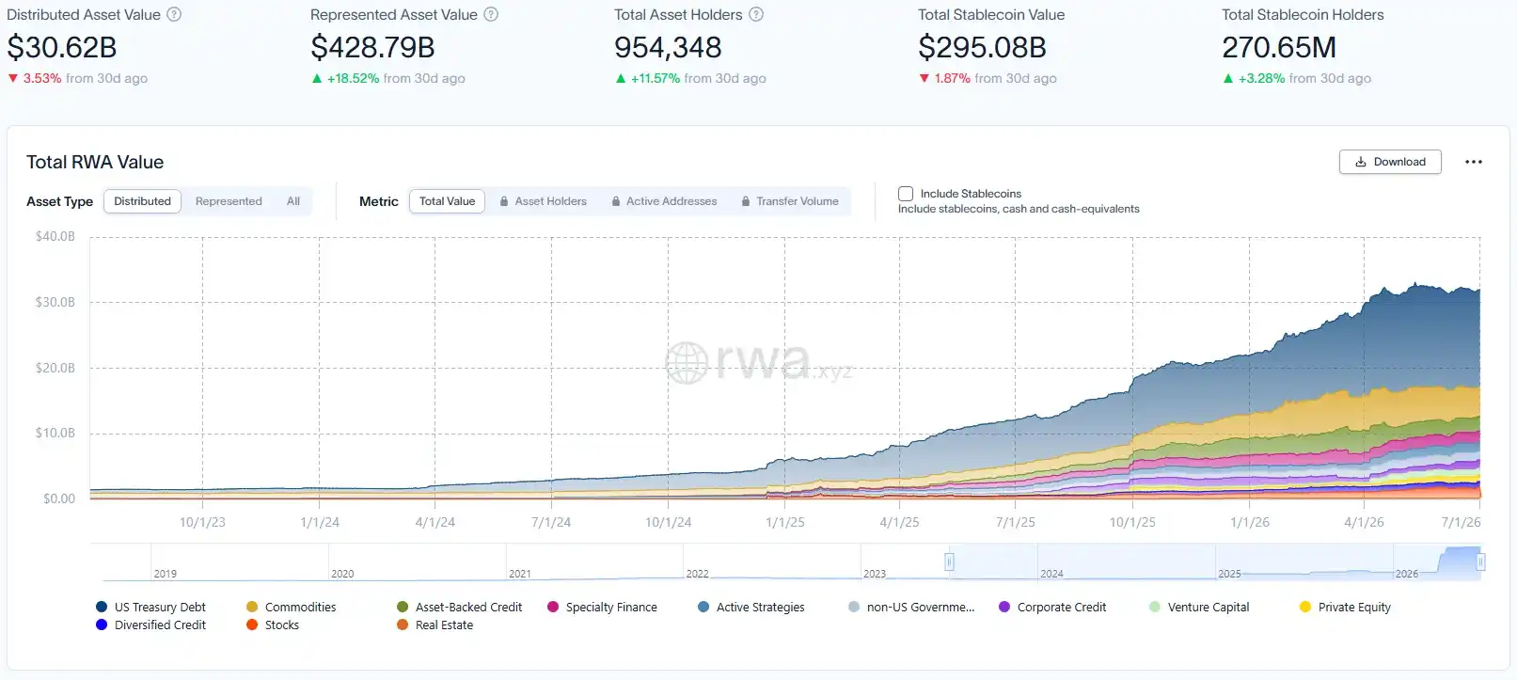Click the lock icon on Transfer Volume
1517x680 pixels.
(746, 201)
